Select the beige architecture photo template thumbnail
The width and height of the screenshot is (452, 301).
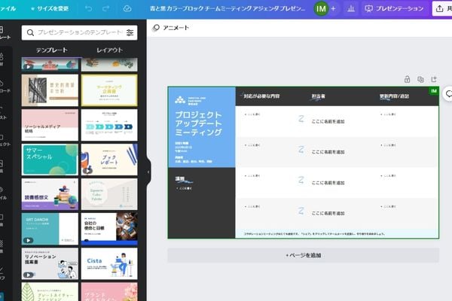[x=50, y=90]
